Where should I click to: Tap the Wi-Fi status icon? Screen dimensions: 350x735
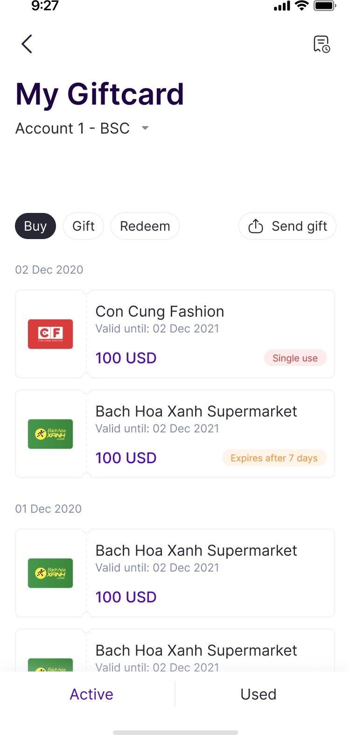pyautogui.click(x=302, y=6)
